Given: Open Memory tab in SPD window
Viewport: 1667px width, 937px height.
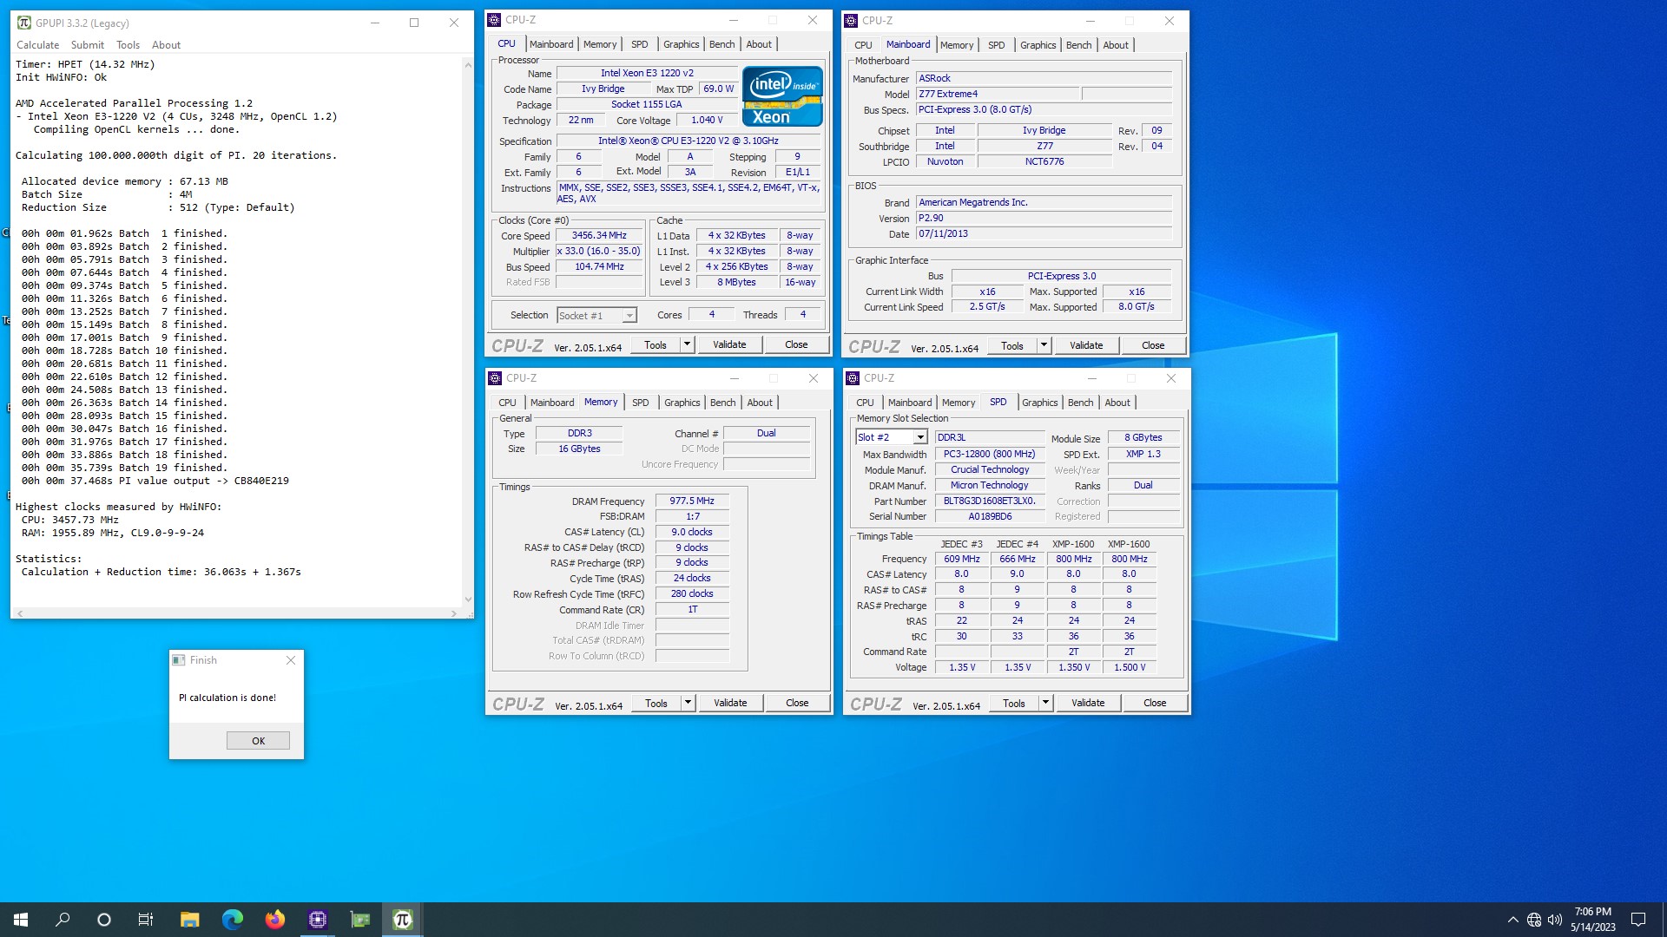Looking at the screenshot, I should 959,403.
